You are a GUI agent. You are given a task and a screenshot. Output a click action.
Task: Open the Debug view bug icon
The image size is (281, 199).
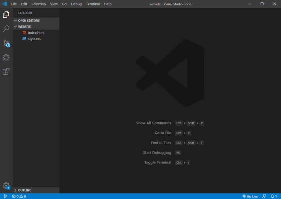point(6,57)
